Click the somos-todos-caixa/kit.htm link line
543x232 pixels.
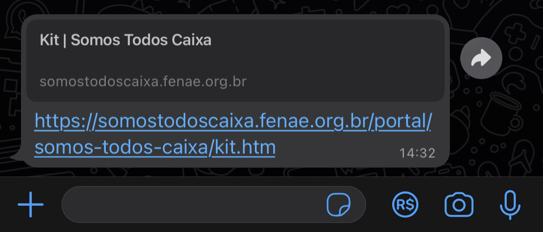155,147
